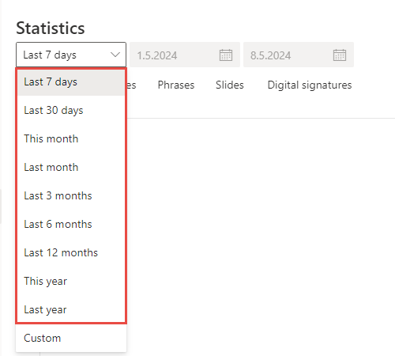Switch to Digital signatures tab
Screen dimensions: 395x356
(310, 85)
